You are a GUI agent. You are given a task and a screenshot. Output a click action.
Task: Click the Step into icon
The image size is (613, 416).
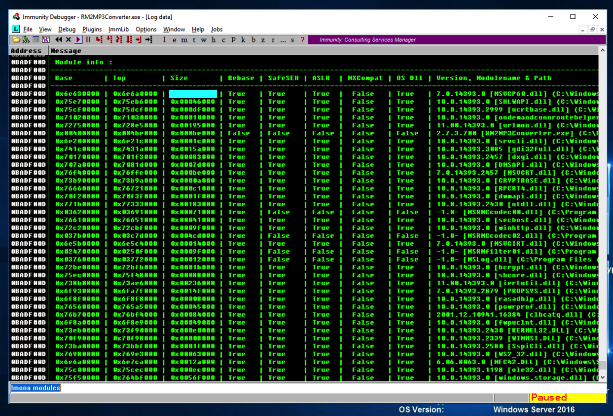(x=99, y=39)
